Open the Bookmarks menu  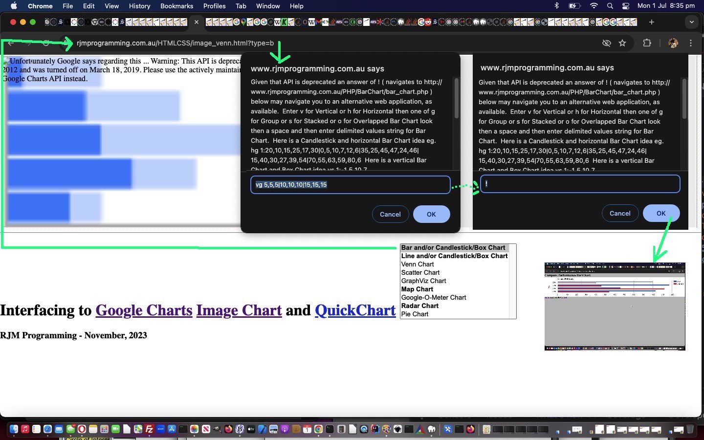[176, 6]
